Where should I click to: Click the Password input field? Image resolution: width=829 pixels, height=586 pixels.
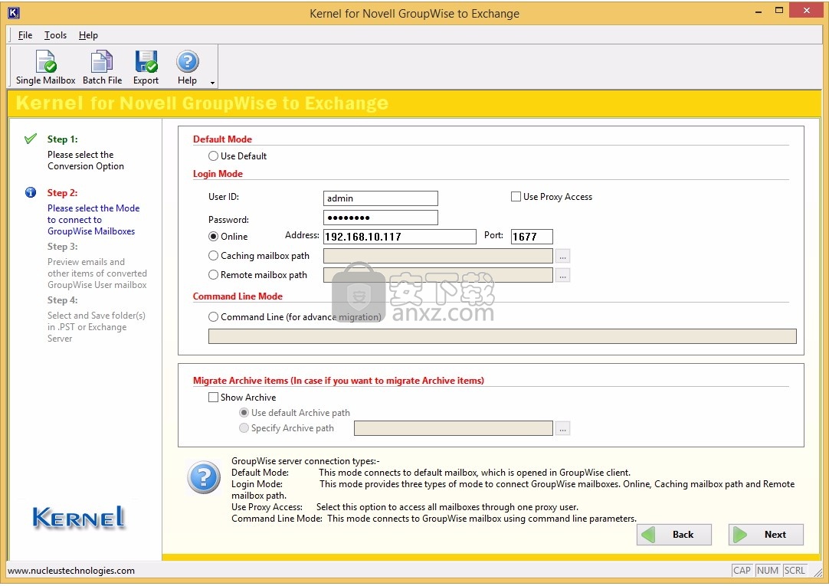click(380, 218)
